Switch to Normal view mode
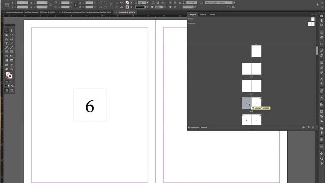Viewport: 325px width, 183px height. tap(7, 90)
